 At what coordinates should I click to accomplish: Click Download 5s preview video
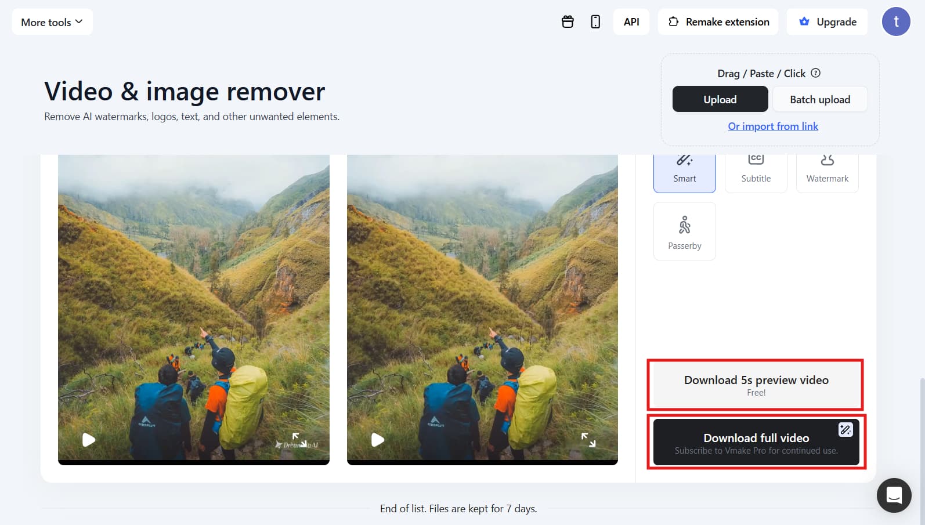tap(756, 385)
